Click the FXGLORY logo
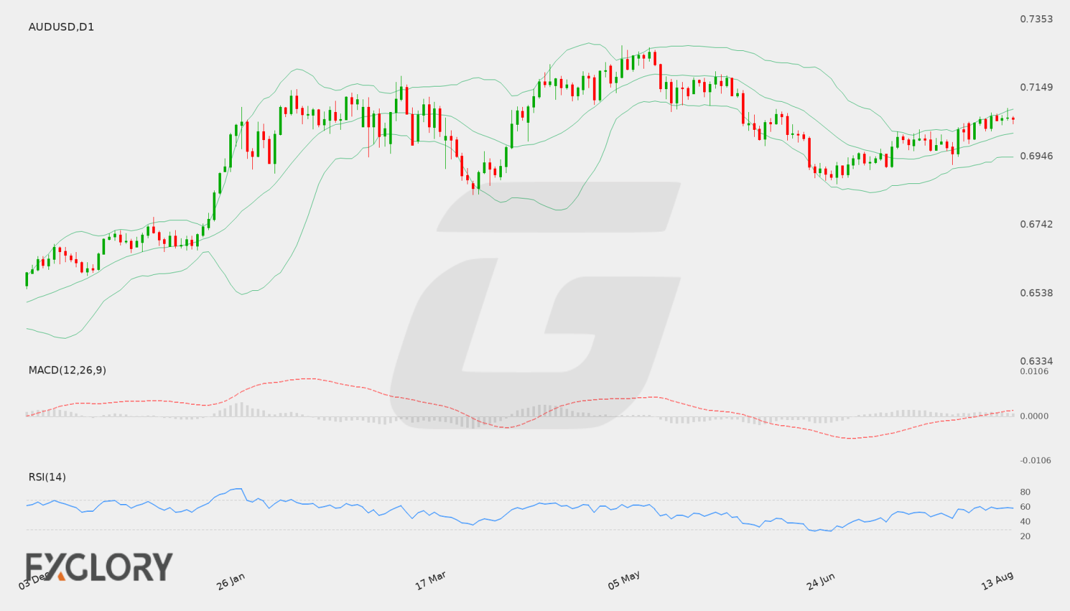Screen dimensions: 1070x611 click(x=99, y=566)
